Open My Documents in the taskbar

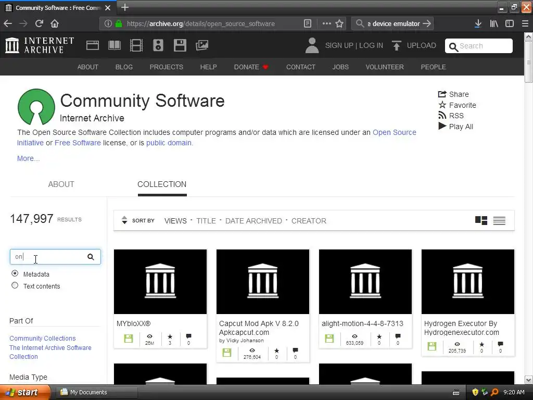tap(96, 392)
